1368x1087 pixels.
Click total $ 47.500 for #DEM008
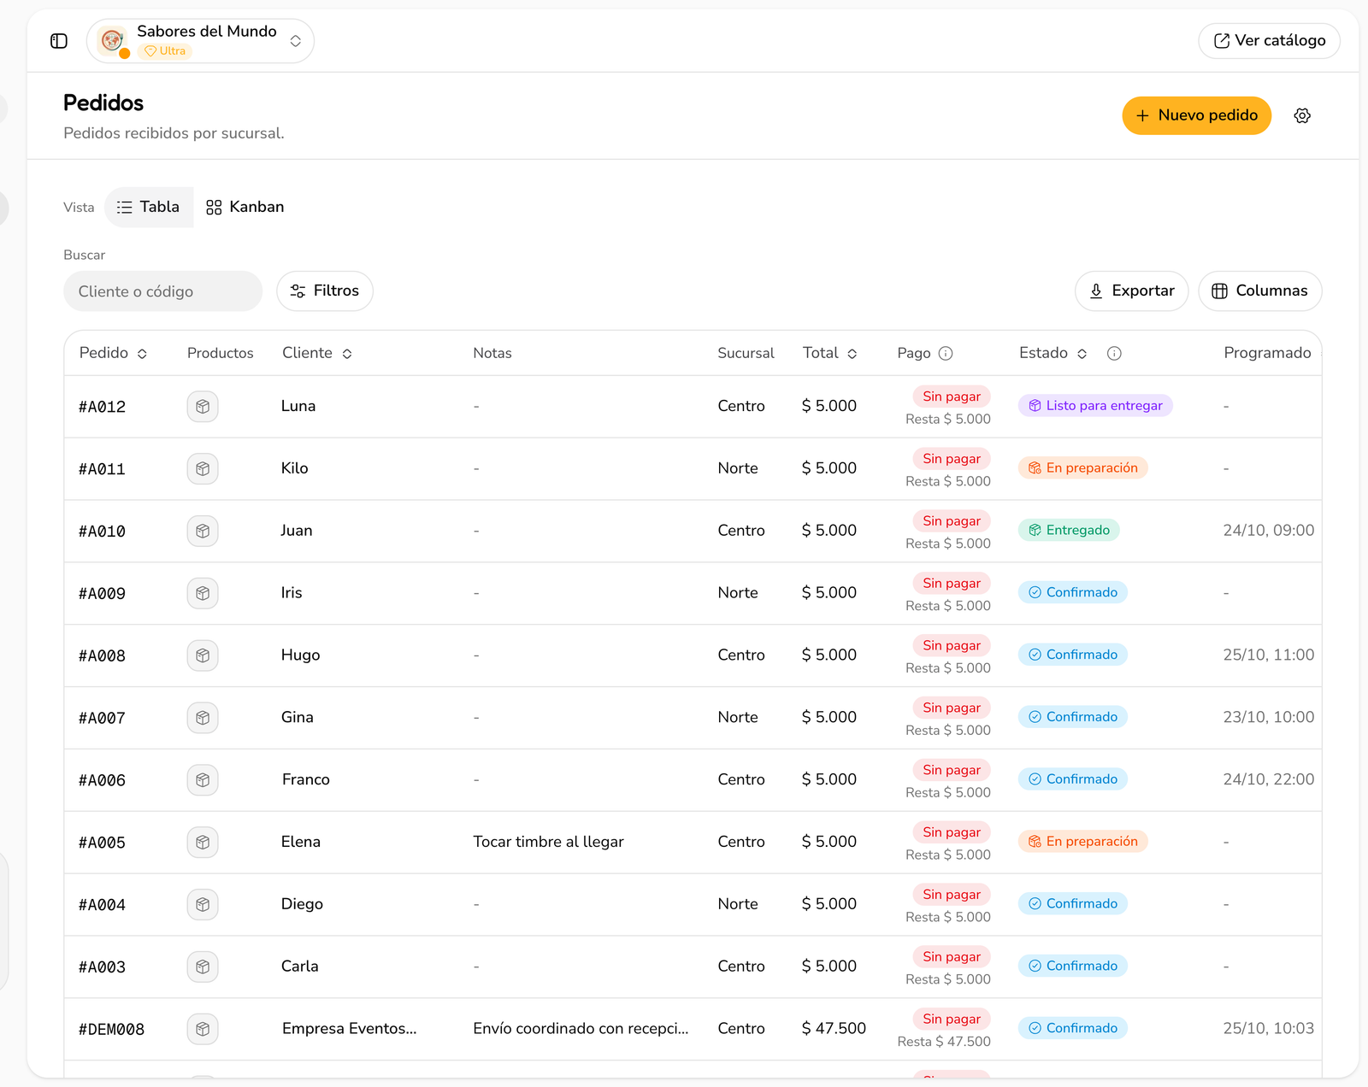[x=834, y=1029]
